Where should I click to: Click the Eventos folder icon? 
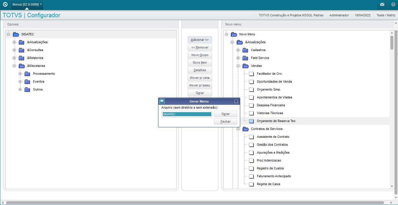(27, 81)
